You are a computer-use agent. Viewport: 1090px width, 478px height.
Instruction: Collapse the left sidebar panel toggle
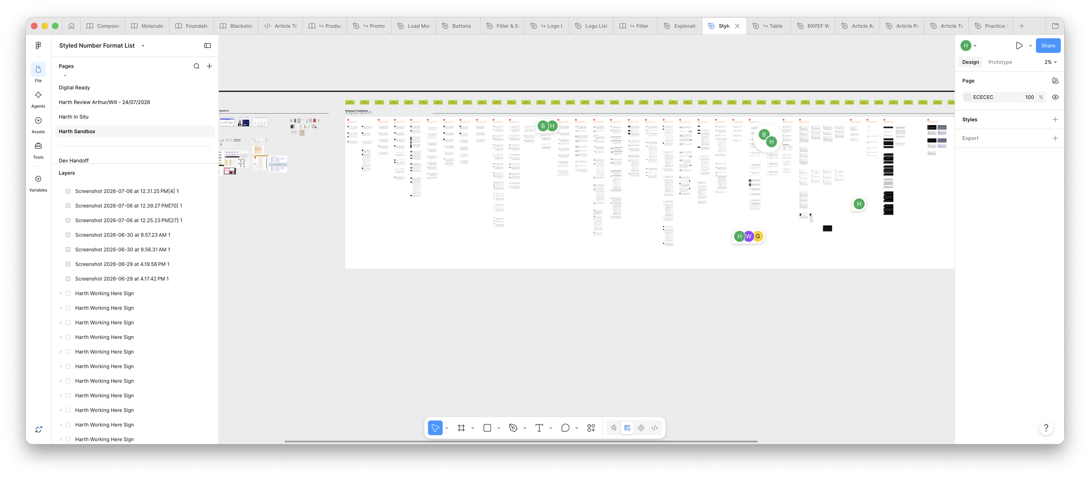click(x=208, y=45)
